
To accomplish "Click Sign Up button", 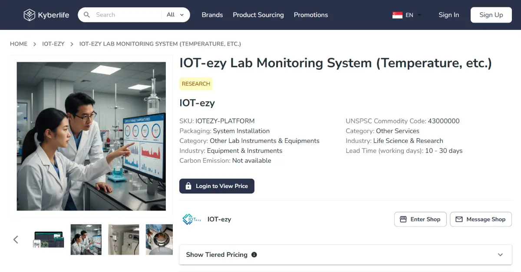I will click(491, 15).
